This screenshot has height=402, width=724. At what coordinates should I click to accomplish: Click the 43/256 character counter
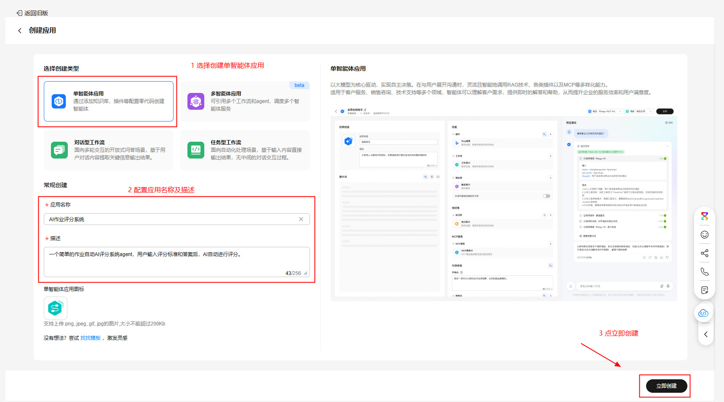pyautogui.click(x=293, y=273)
